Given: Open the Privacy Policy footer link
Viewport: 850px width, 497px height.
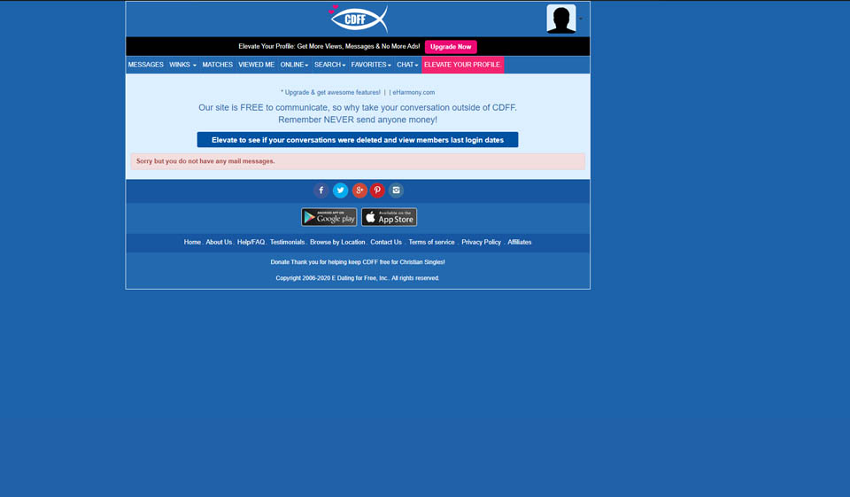Looking at the screenshot, I should point(481,242).
